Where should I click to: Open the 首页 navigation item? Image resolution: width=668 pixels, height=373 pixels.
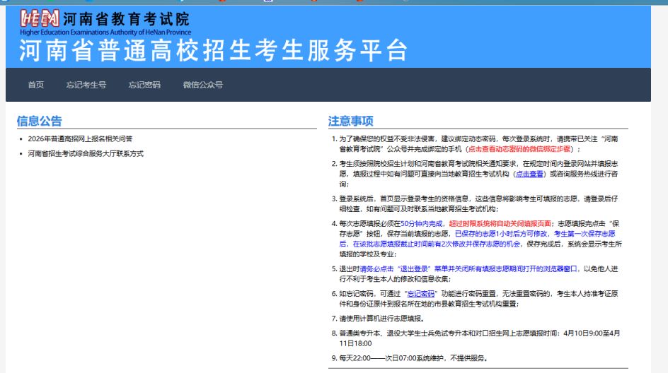click(36, 85)
